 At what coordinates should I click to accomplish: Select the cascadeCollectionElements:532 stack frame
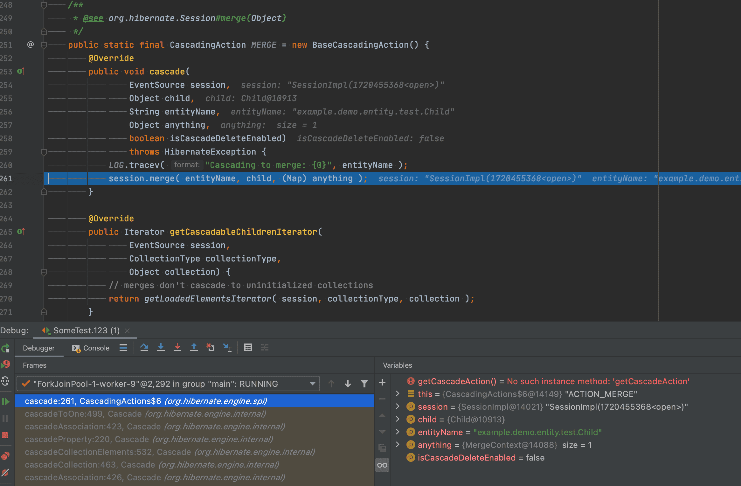pyautogui.click(x=194, y=452)
